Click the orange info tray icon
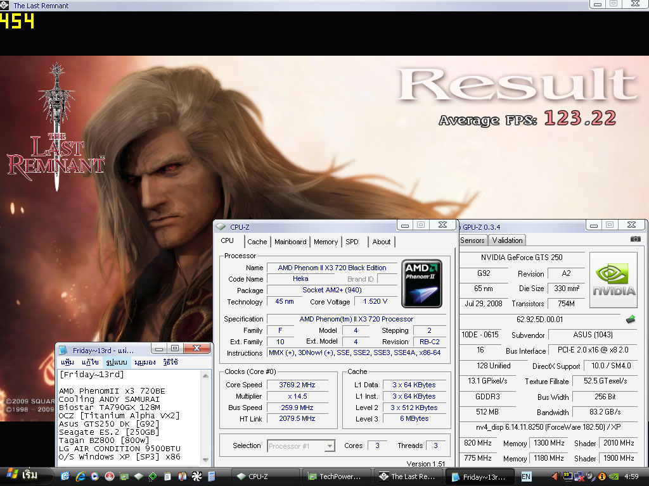The image size is (649, 486). [x=602, y=477]
